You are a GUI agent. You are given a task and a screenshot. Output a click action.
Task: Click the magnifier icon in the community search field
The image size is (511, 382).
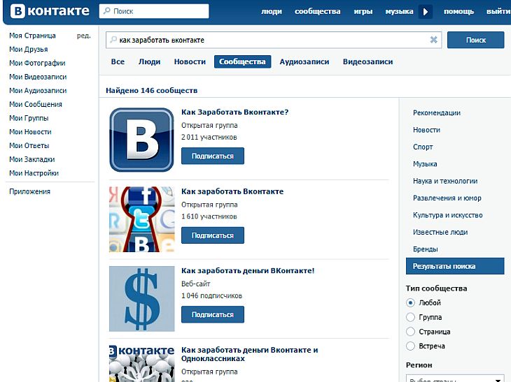pyautogui.click(x=113, y=40)
